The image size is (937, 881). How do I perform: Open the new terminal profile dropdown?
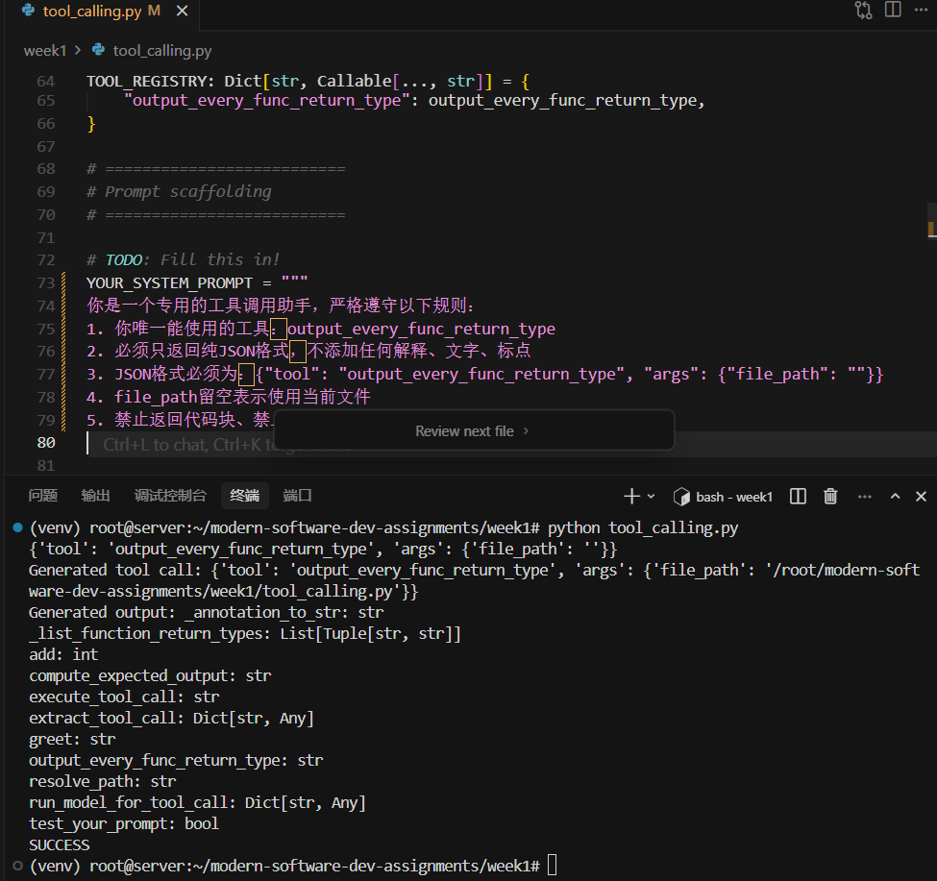pos(652,496)
